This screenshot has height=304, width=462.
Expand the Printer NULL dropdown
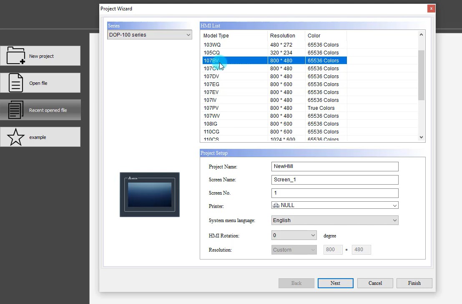coord(394,205)
